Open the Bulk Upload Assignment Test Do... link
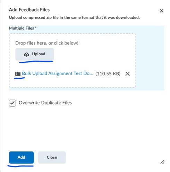Image resolution: width=170 pixels, height=172 pixels. click(58, 73)
